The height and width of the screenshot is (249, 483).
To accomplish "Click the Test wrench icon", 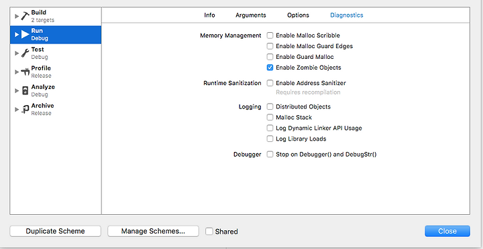I will coord(25,53).
